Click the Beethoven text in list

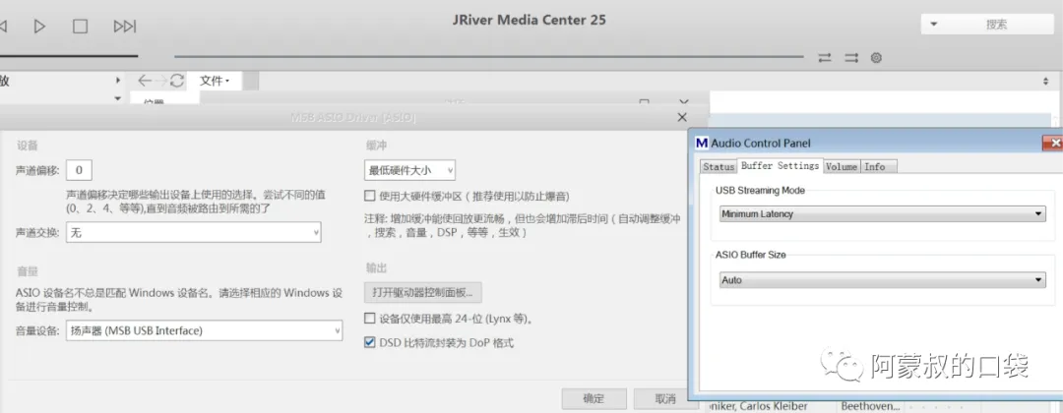click(x=870, y=406)
